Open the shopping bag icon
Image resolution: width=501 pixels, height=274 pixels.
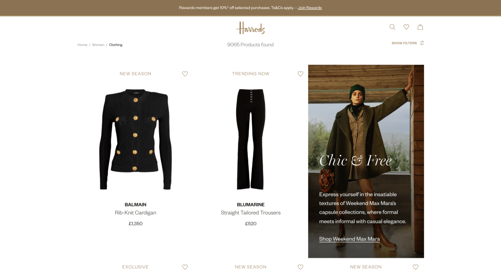[x=420, y=27]
